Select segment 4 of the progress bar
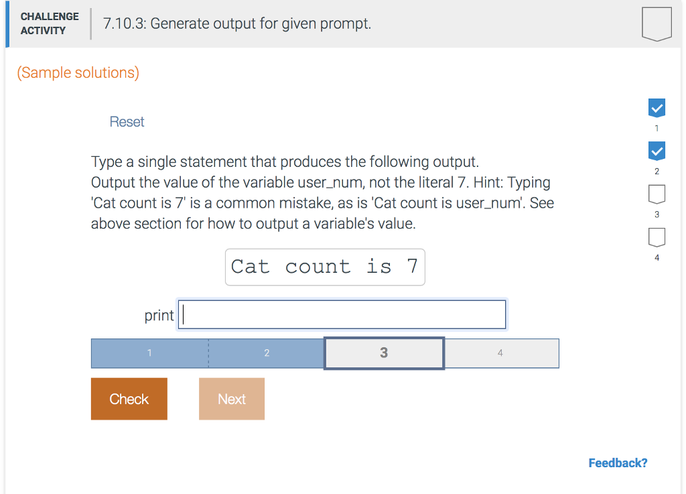The height and width of the screenshot is (494, 686). pos(501,353)
